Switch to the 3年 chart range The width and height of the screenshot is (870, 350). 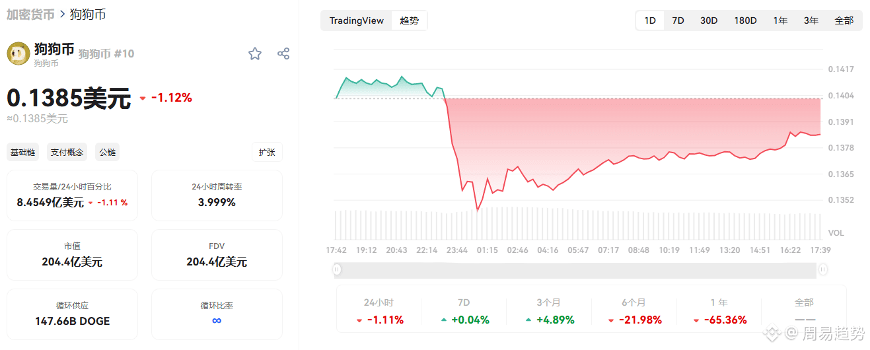(x=811, y=20)
